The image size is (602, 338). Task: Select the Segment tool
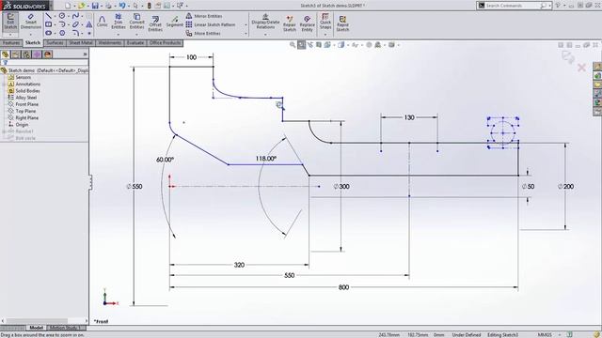[175, 22]
